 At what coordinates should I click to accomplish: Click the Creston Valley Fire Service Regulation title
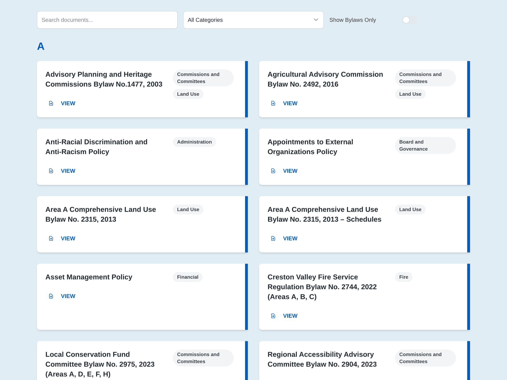pyautogui.click(x=322, y=287)
